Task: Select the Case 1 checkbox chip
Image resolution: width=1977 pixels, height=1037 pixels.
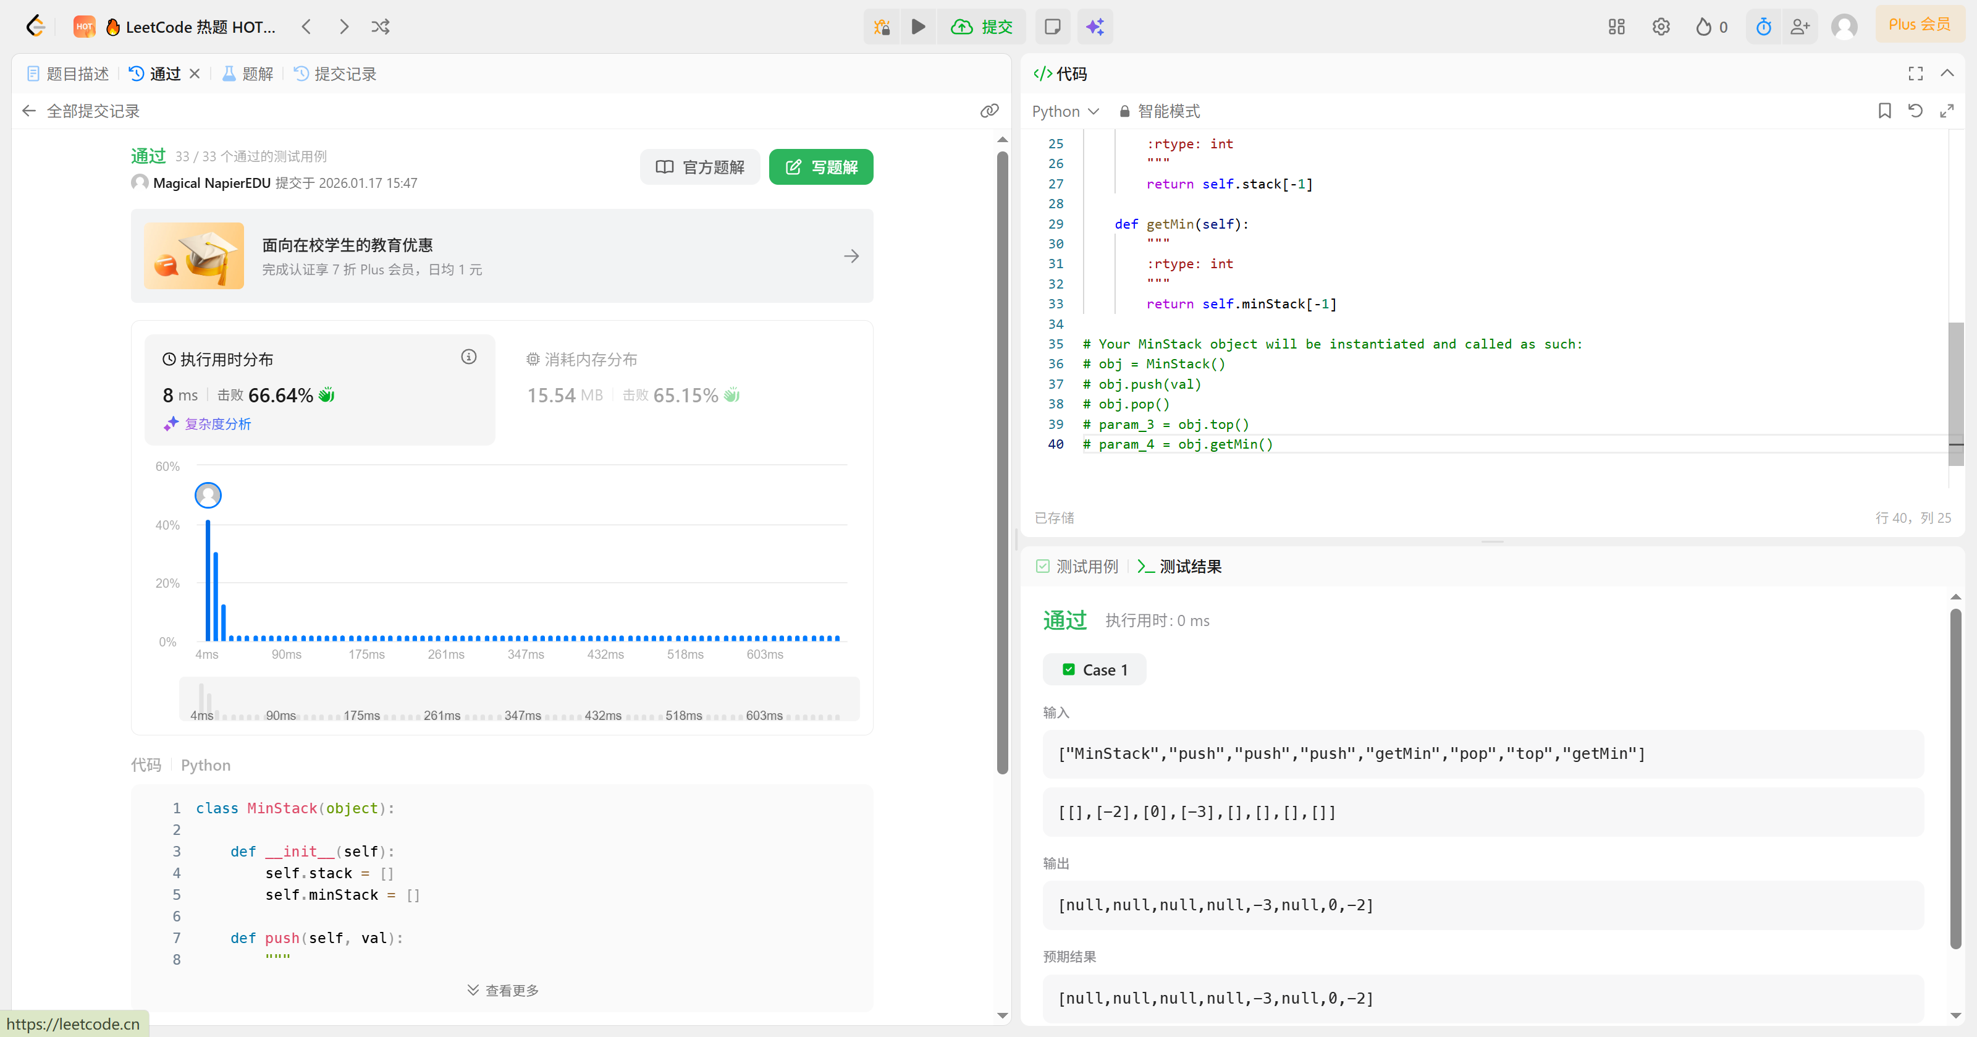Action: pyautogui.click(x=1094, y=669)
